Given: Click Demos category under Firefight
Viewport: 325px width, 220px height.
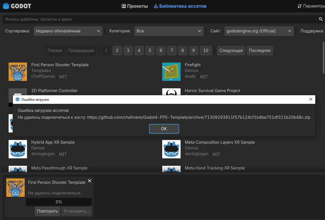Looking at the screenshot, I should (x=191, y=71).
